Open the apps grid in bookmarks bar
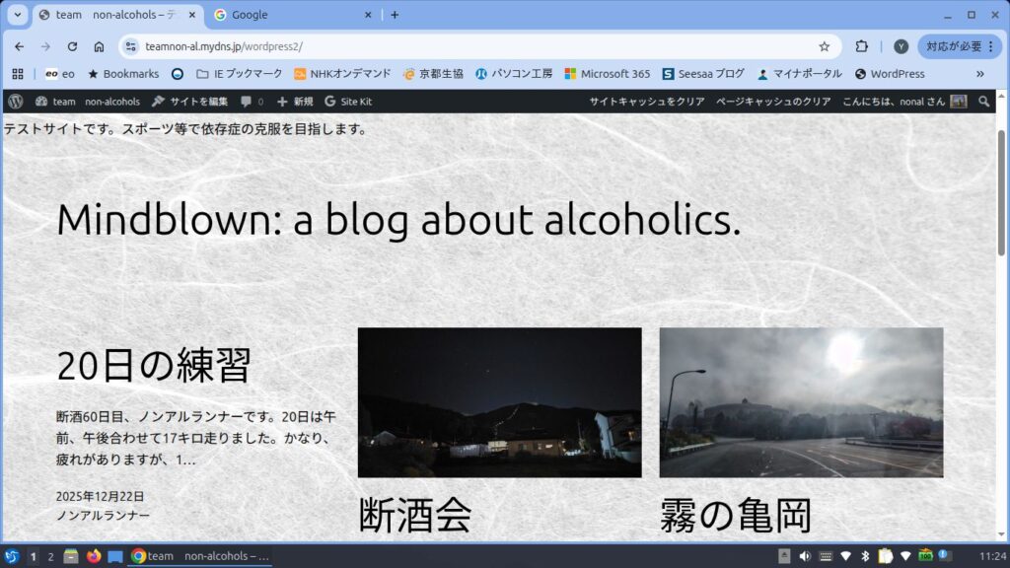Screen dimensions: 1010x568 pyautogui.click(x=18, y=74)
